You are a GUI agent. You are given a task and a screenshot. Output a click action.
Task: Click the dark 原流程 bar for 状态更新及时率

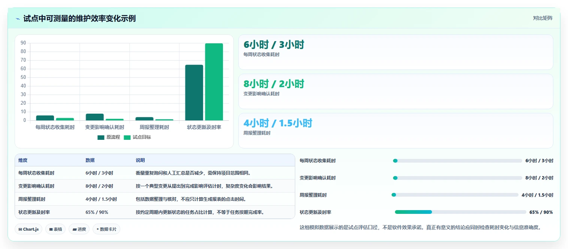194,93
